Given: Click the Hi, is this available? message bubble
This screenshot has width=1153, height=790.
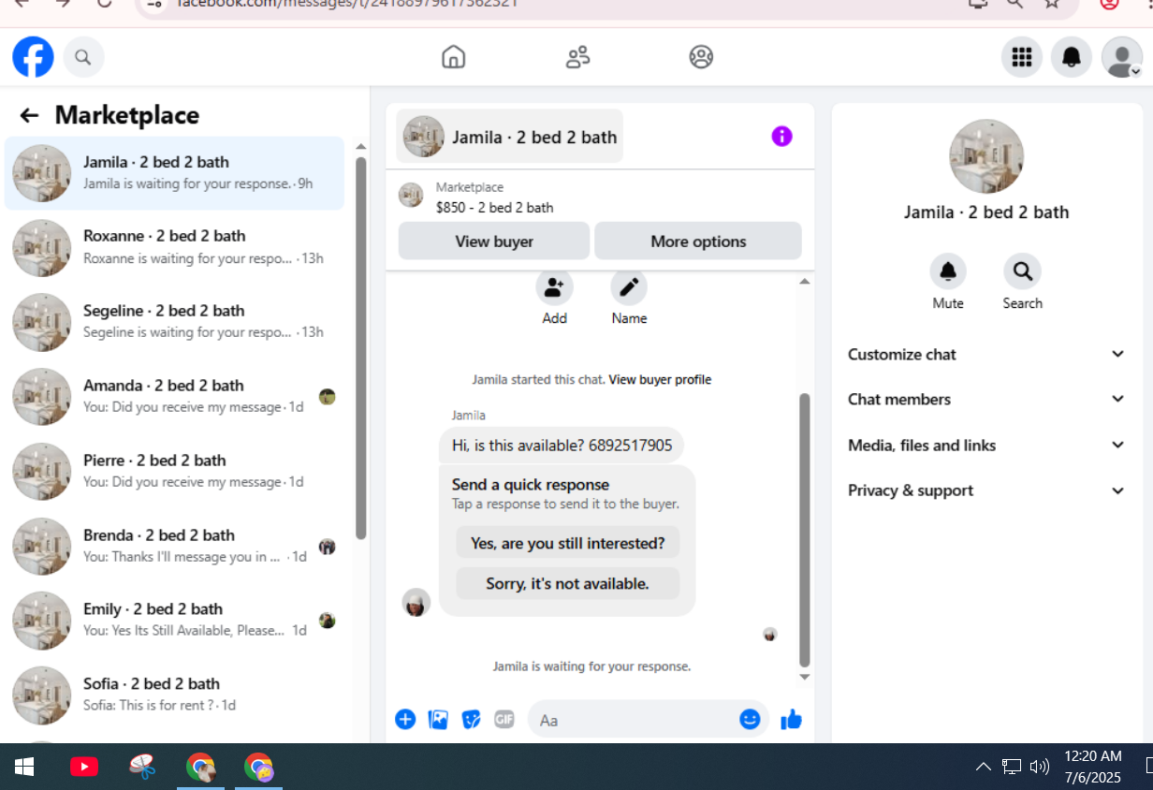Looking at the screenshot, I should [x=562, y=445].
